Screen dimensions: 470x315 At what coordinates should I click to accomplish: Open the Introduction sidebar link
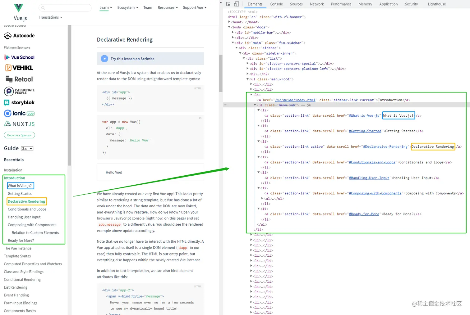(x=14, y=178)
